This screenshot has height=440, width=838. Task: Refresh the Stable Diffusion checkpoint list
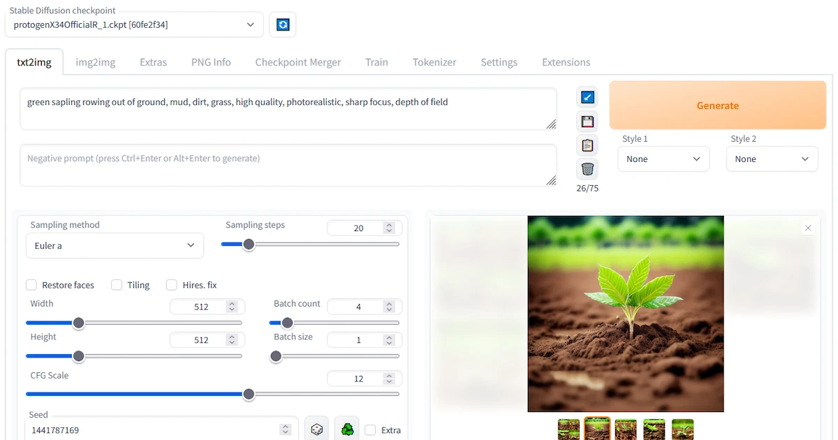tap(283, 24)
